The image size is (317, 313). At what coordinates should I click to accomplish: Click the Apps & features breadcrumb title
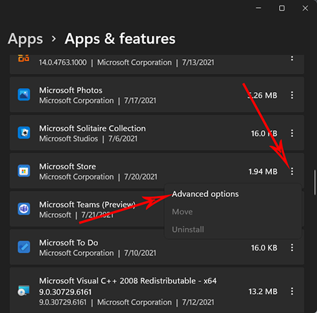tap(120, 39)
